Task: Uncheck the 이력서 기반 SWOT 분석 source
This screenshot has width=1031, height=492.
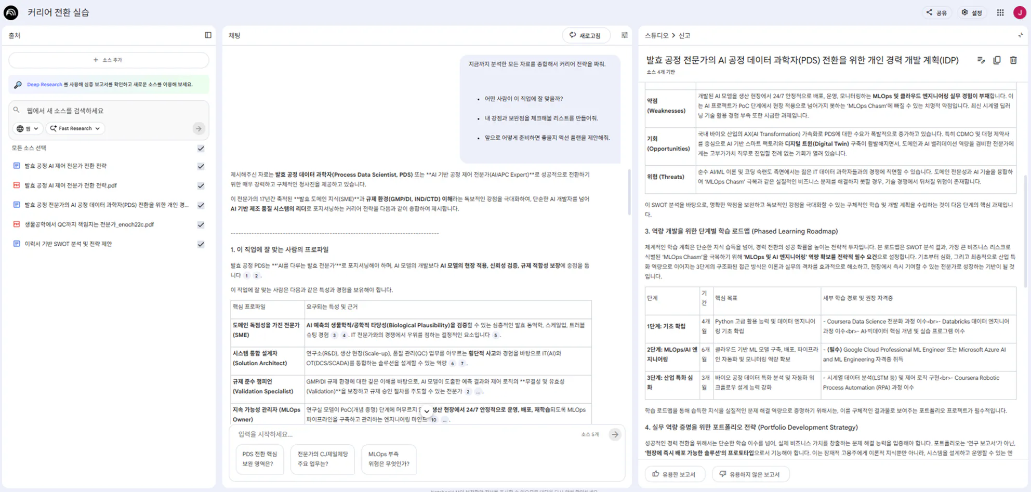Action: pos(201,244)
